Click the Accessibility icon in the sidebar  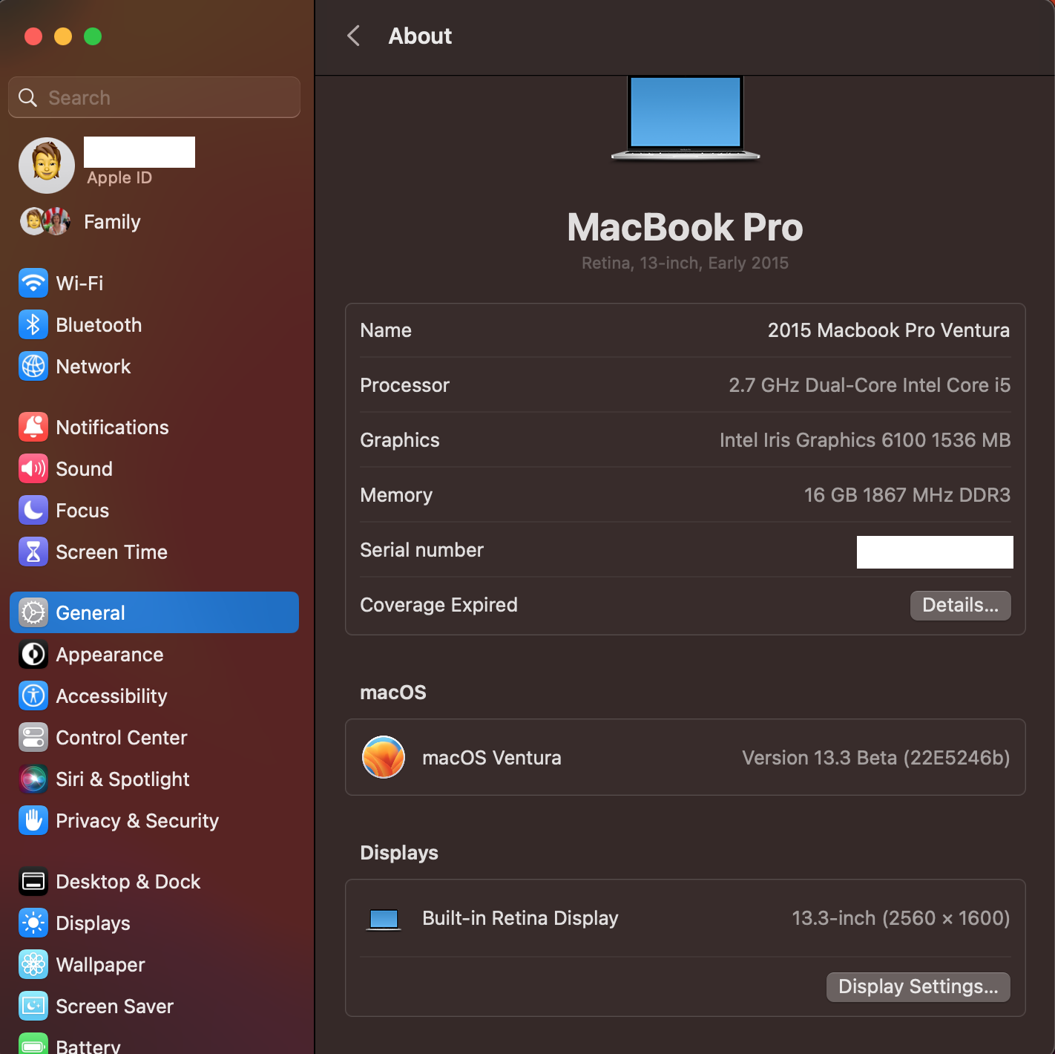[33, 695]
